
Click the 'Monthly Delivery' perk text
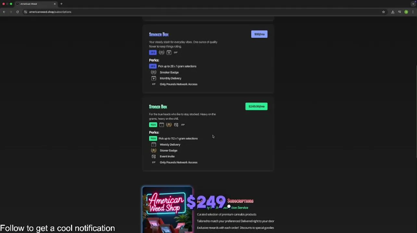tap(171, 78)
